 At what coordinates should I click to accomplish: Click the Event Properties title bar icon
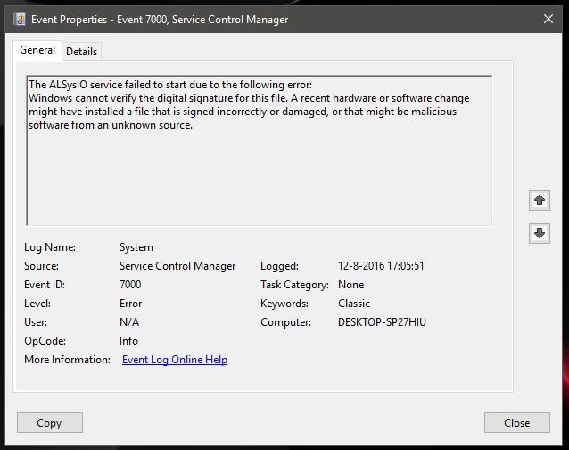(x=20, y=19)
